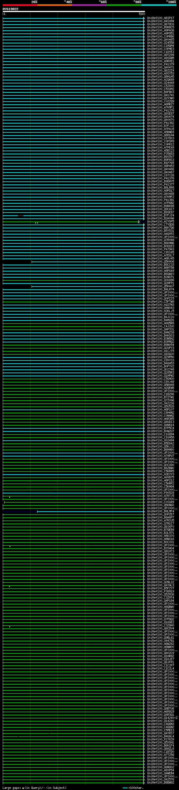Click the yellow gap marker on the B3SAG4 row

[x=10, y=546]
